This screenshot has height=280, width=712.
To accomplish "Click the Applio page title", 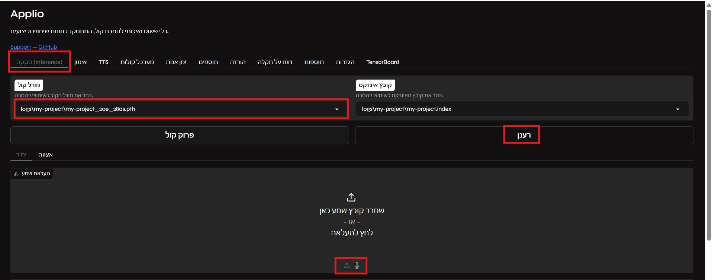I will click(x=27, y=14).
